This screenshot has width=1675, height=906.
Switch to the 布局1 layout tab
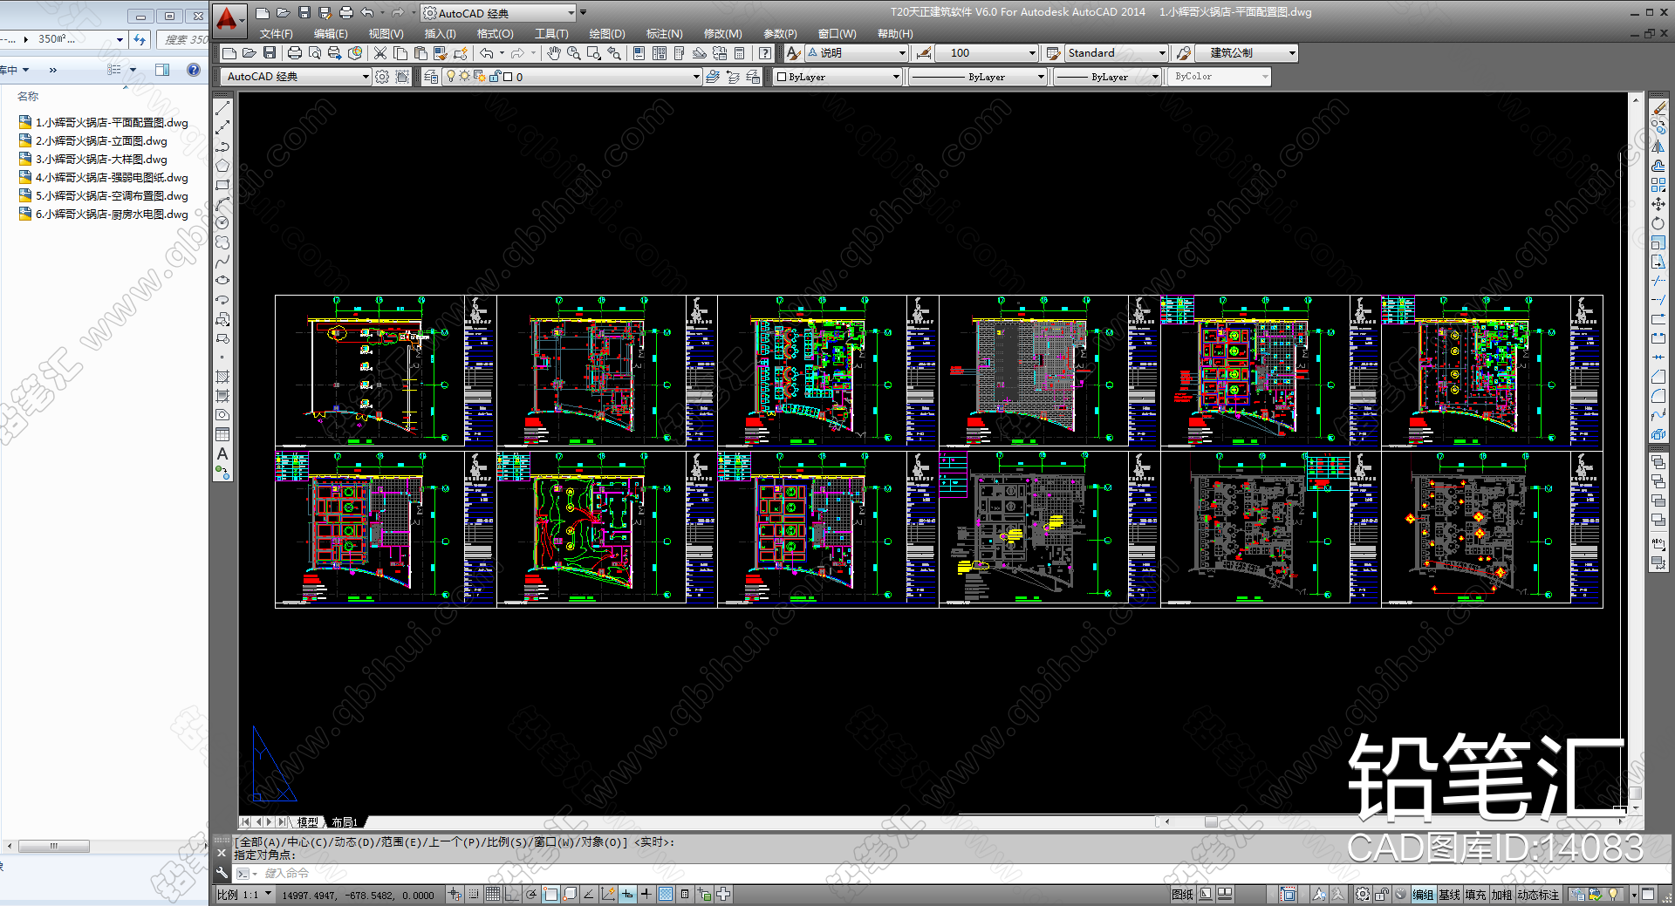[x=345, y=822]
